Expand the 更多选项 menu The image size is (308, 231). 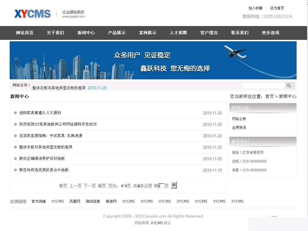(270, 33)
